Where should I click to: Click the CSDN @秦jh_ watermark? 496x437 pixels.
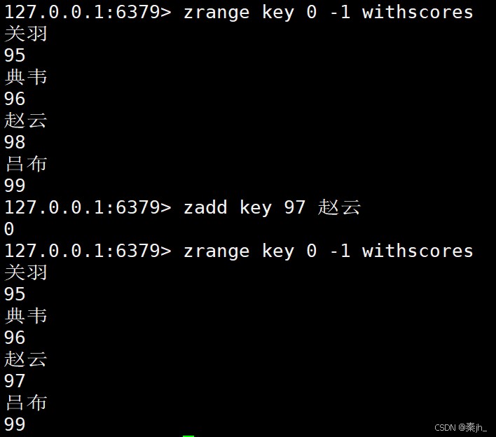[x=460, y=427]
